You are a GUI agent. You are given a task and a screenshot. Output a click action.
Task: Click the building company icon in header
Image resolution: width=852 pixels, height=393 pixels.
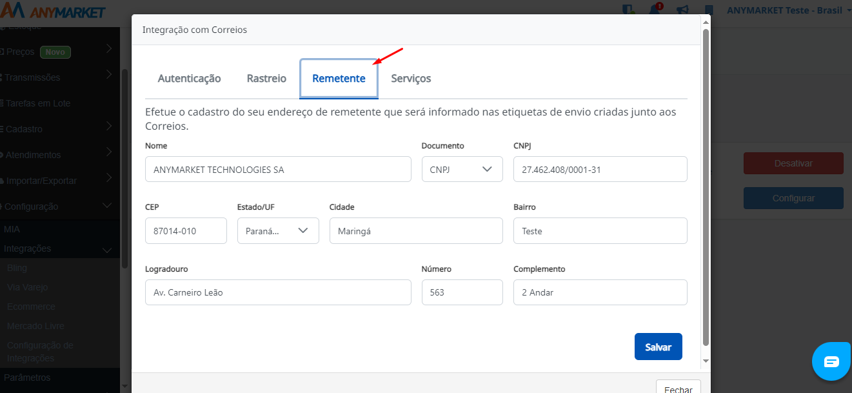pos(709,10)
